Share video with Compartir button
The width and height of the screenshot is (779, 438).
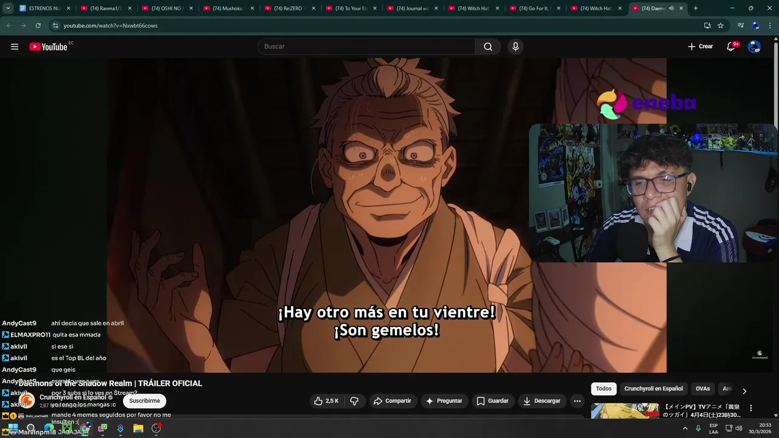393,401
